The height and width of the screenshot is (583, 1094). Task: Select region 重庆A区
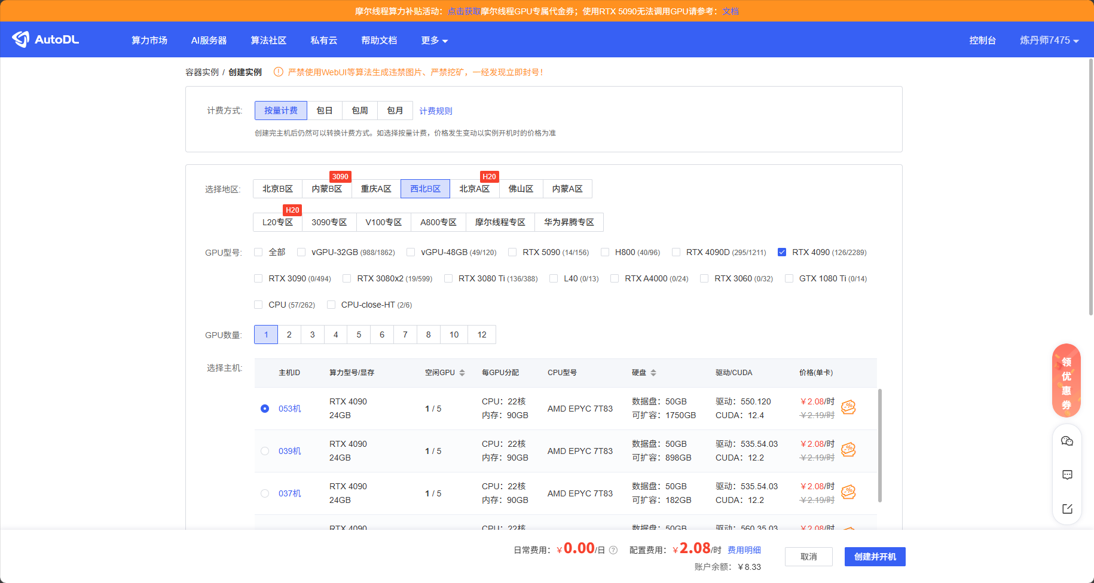point(376,189)
